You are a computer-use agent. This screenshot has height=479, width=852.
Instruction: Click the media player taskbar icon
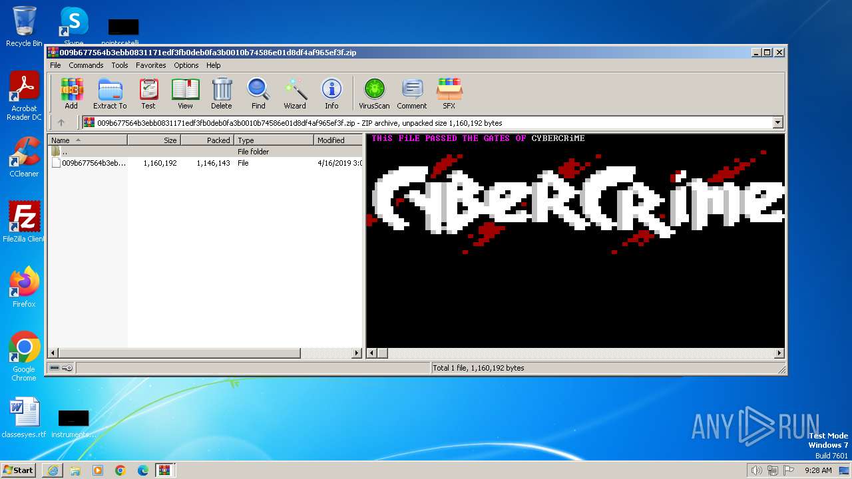tap(98, 470)
